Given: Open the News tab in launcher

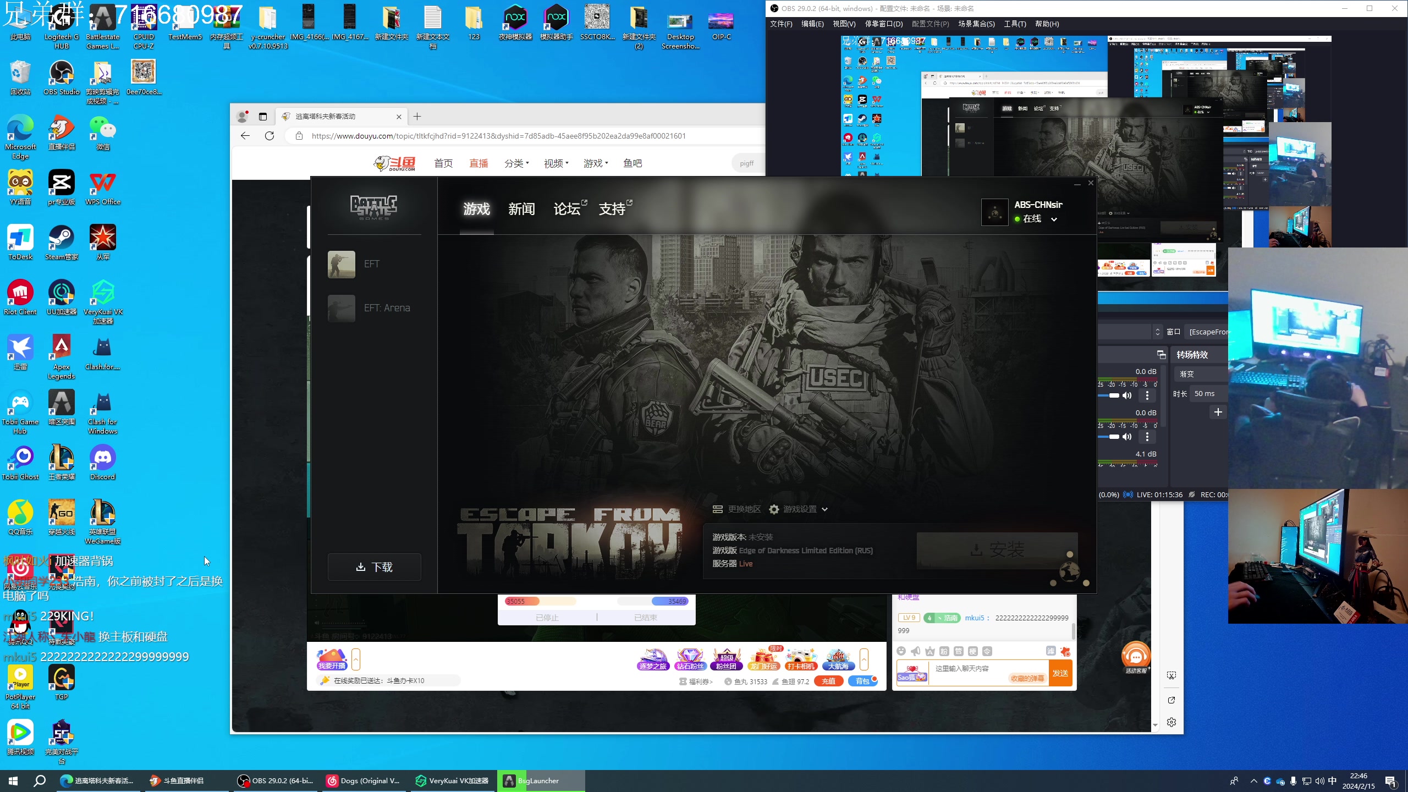Looking at the screenshot, I should [x=521, y=209].
